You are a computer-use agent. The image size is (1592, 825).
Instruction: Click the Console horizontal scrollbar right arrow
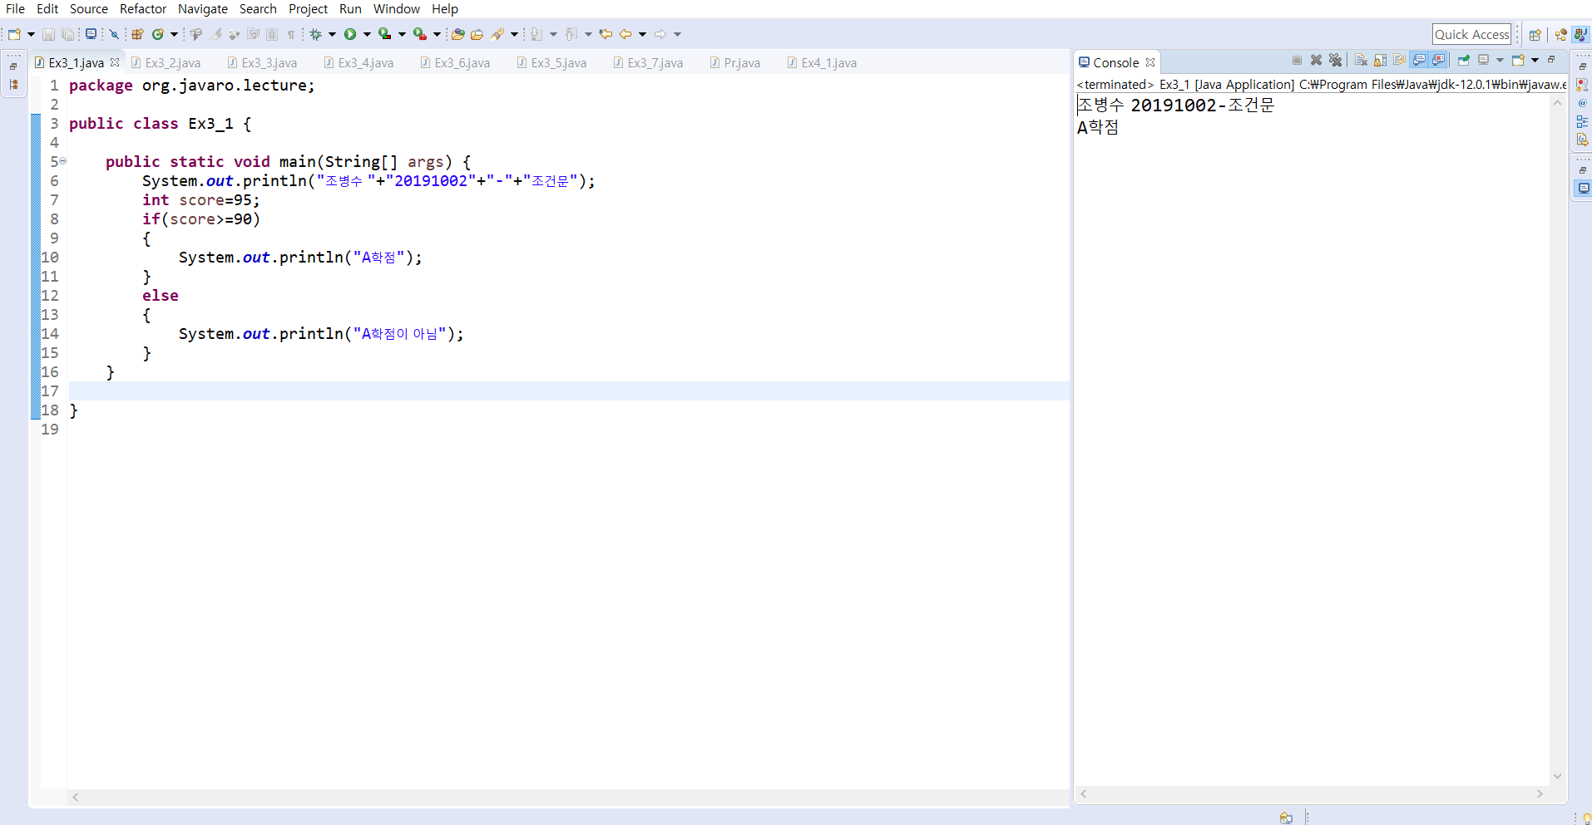pos(1540,794)
